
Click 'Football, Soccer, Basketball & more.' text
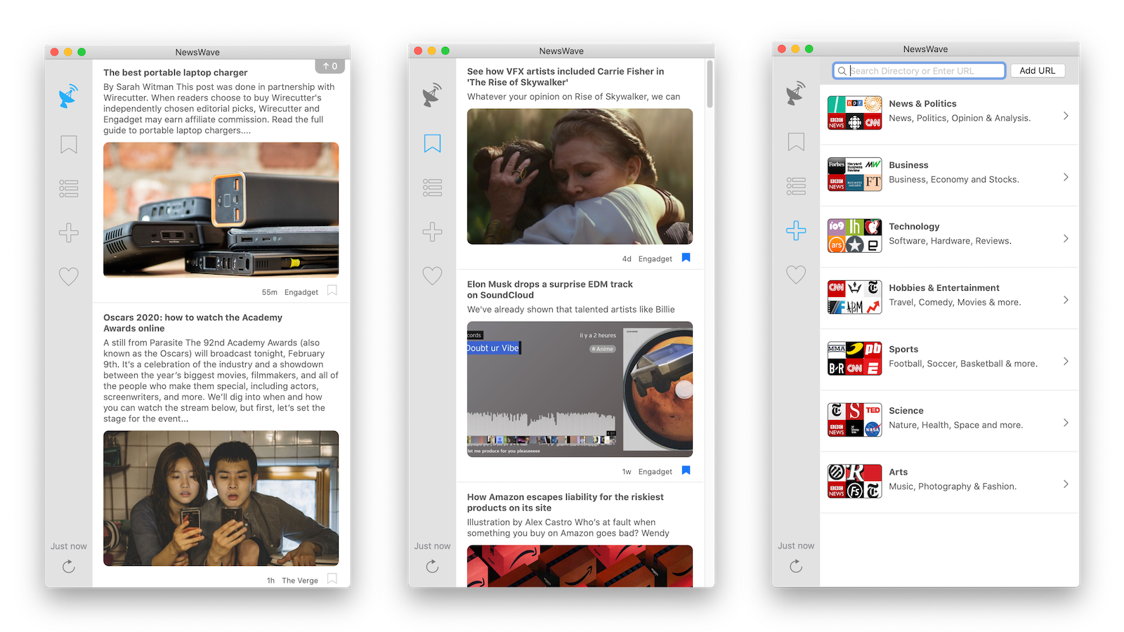pyautogui.click(x=963, y=364)
